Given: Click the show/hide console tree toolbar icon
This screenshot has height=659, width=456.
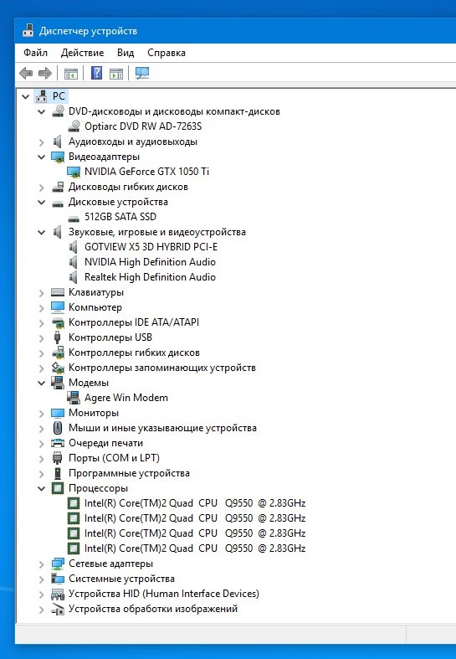Looking at the screenshot, I should click(71, 74).
